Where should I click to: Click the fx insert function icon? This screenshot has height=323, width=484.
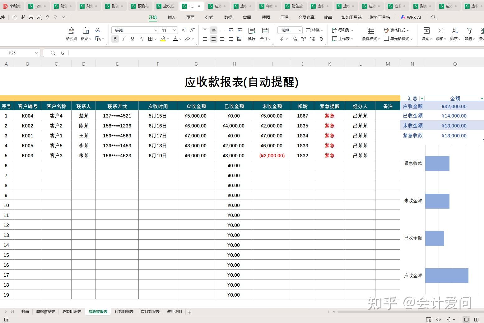point(62,53)
